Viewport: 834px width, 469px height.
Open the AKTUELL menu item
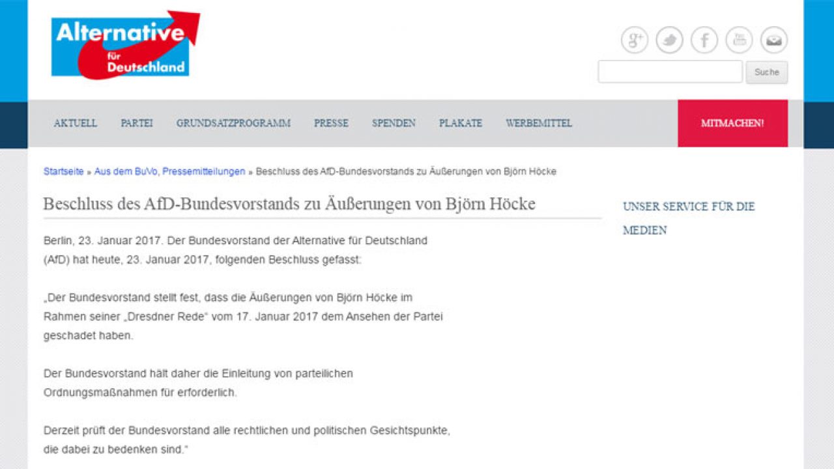76,123
